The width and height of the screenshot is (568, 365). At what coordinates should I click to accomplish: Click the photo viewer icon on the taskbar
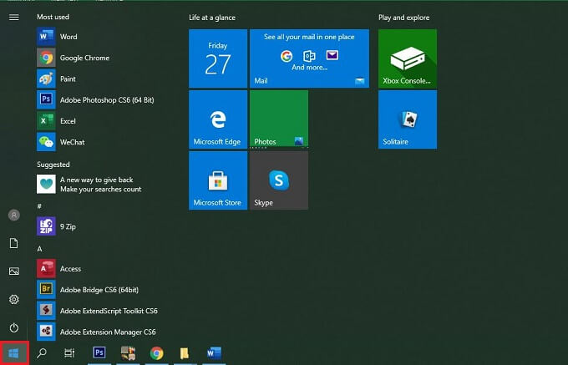(128, 353)
